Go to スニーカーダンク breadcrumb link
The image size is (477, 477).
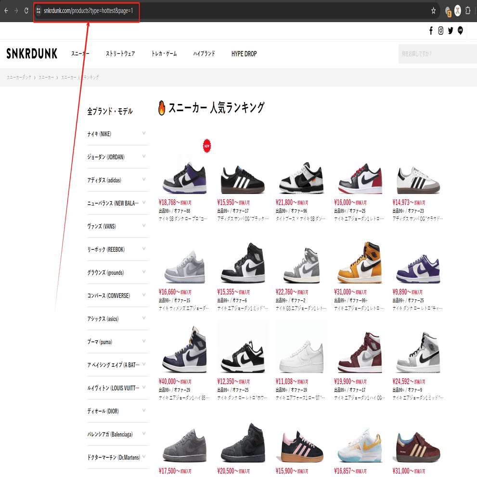[x=19, y=77]
